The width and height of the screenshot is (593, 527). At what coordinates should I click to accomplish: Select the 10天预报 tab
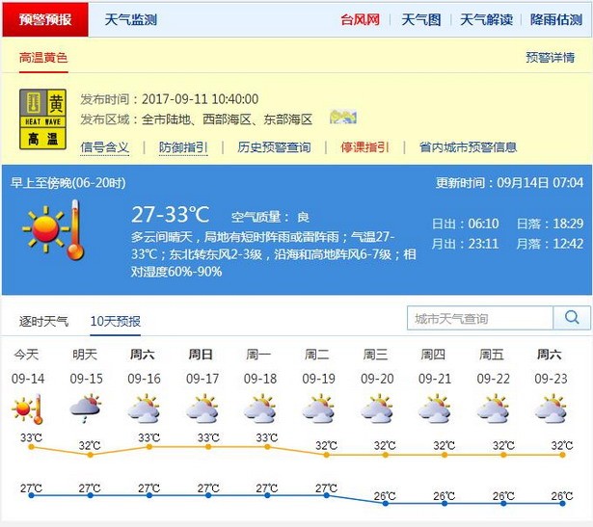(115, 321)
